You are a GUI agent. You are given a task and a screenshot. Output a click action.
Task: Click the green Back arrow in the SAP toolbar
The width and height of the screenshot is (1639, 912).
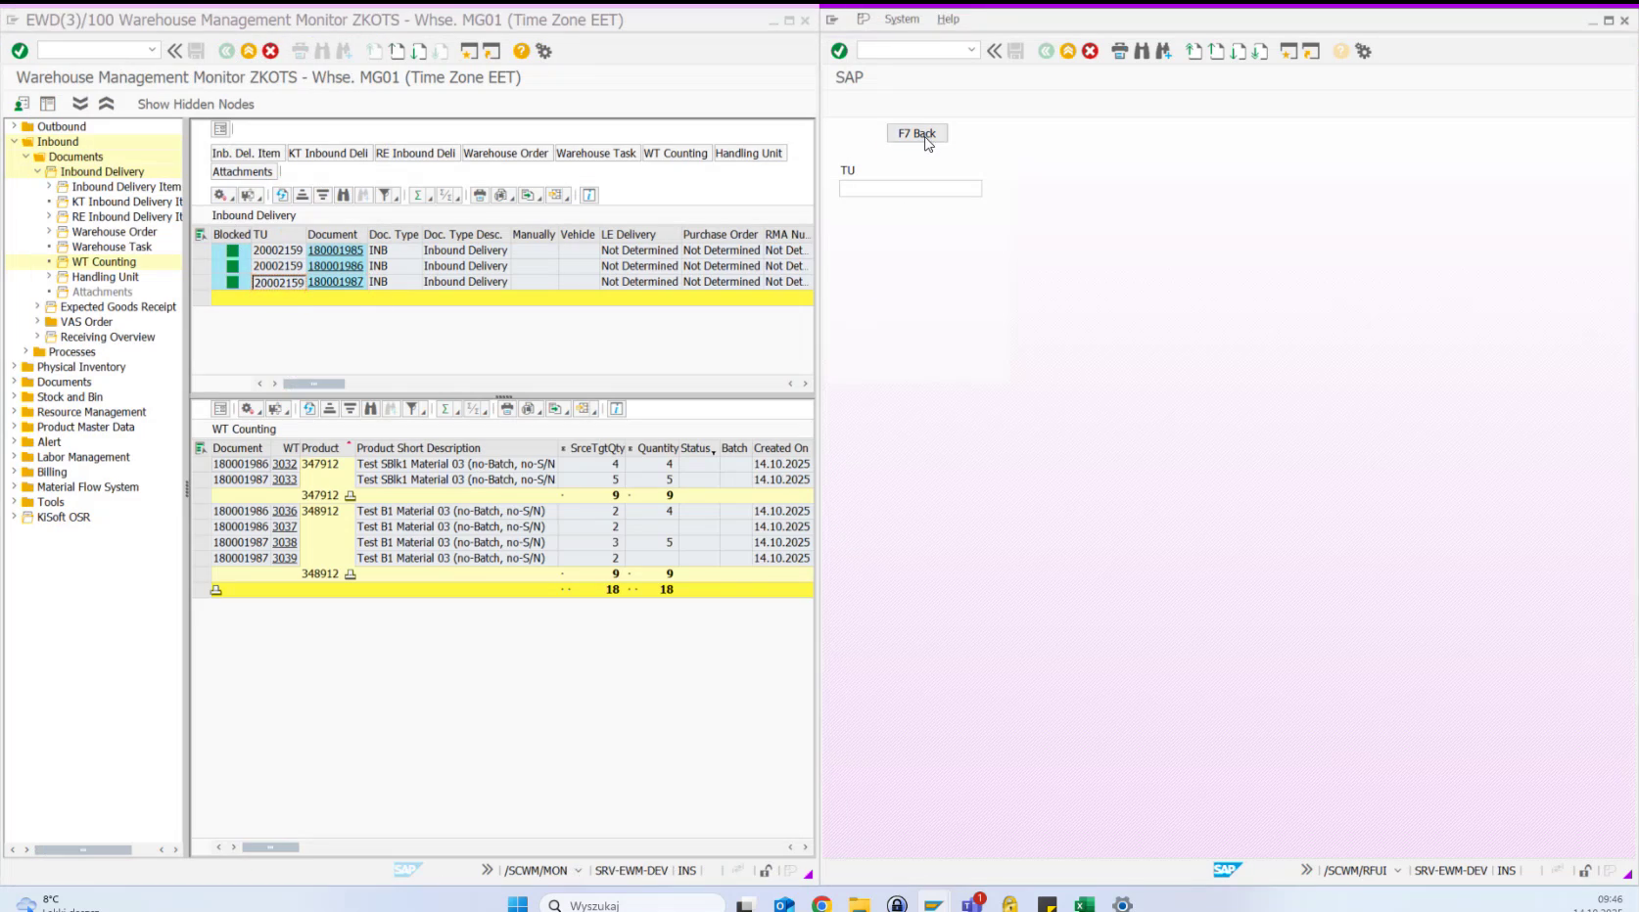pyautogui.click(x=229, y=51)
